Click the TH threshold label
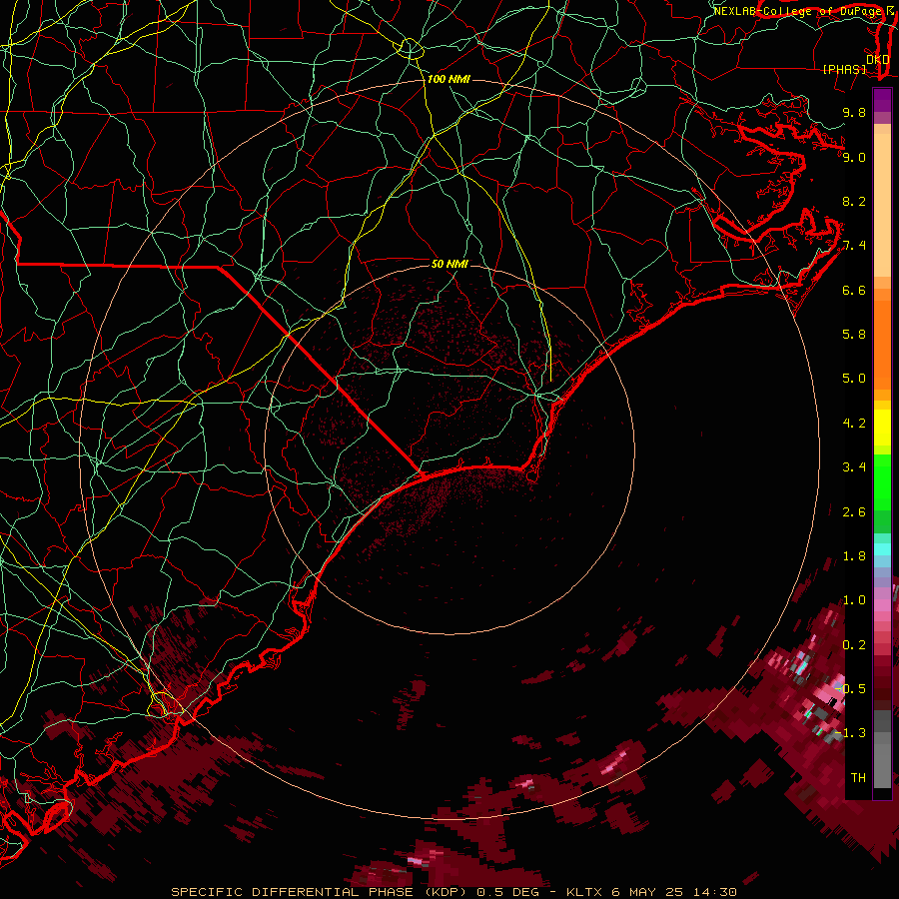 858,778
